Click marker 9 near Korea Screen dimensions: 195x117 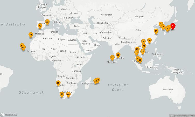point(161,24)
